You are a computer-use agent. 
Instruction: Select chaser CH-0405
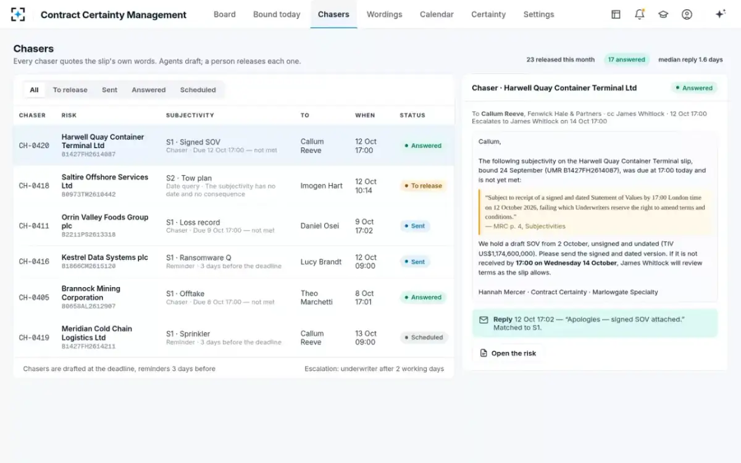pyautogui.click(x=34, y=298)
